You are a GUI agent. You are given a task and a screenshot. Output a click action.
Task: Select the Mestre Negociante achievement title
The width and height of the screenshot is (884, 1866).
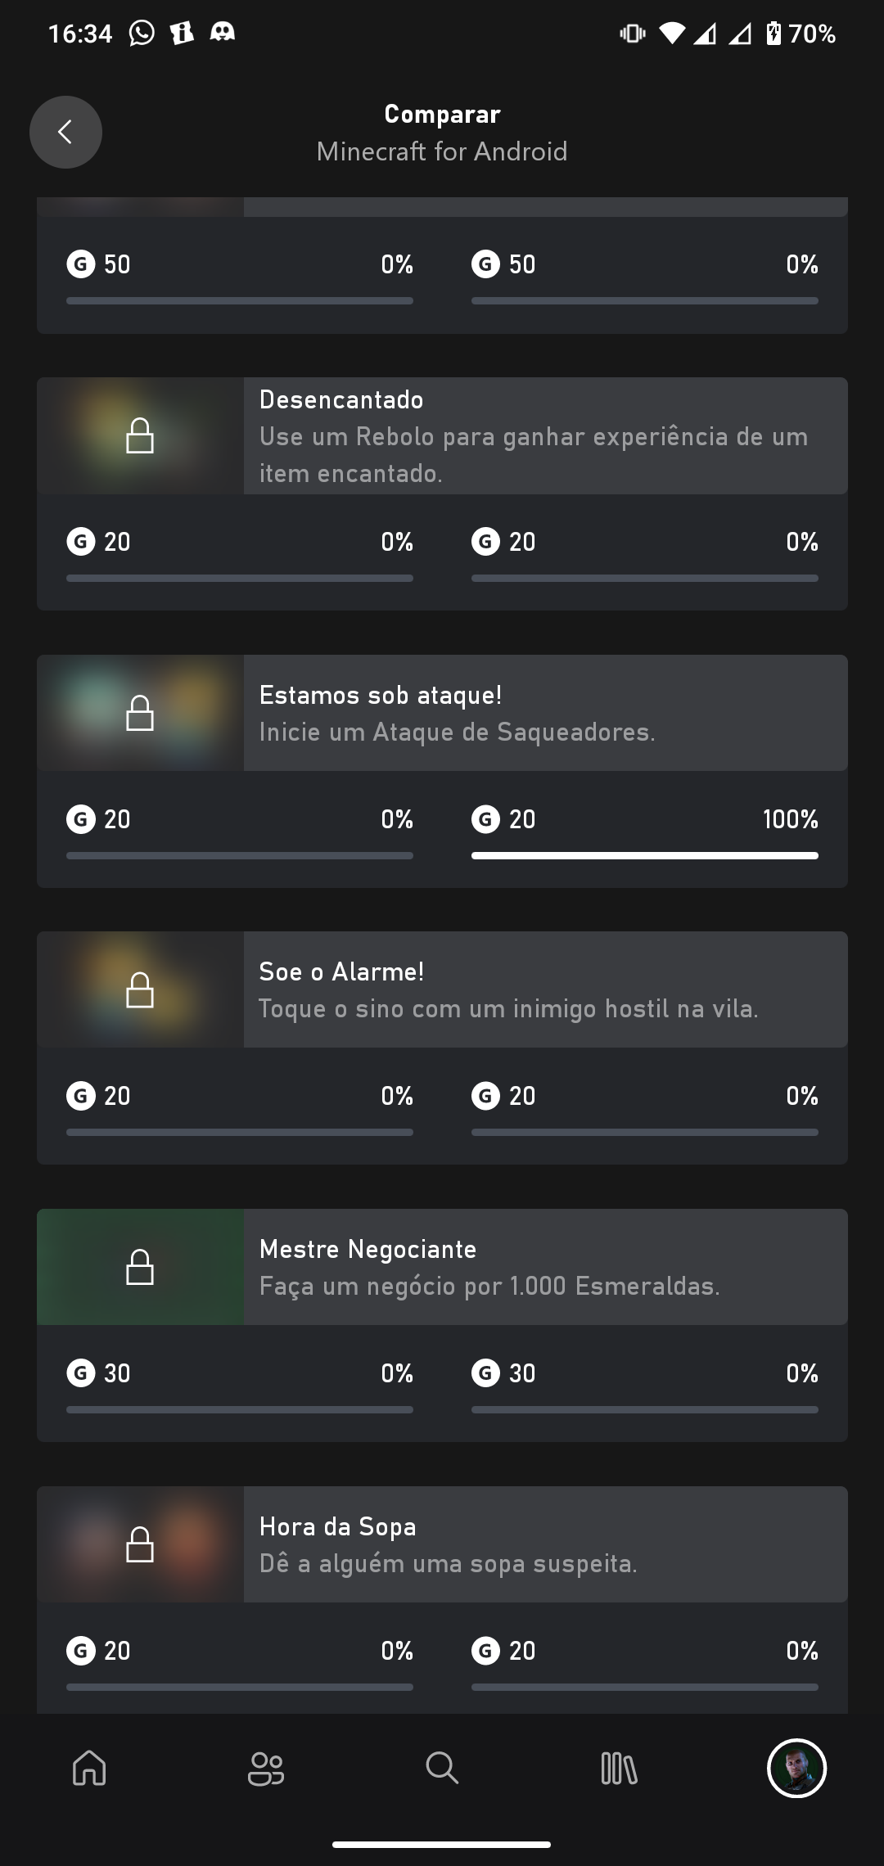(x=368, y=1249)
